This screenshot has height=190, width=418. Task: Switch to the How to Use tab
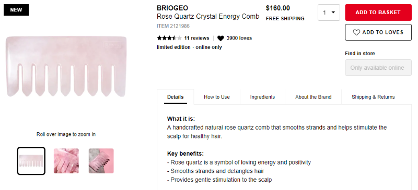217,97
